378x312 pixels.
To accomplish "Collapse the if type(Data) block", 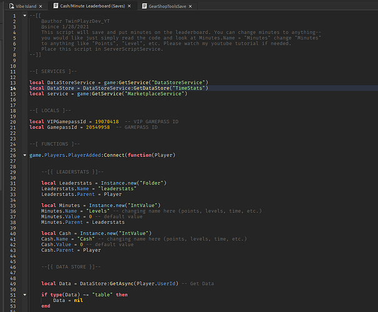I will pyautogui.click(x=24, y=294).
